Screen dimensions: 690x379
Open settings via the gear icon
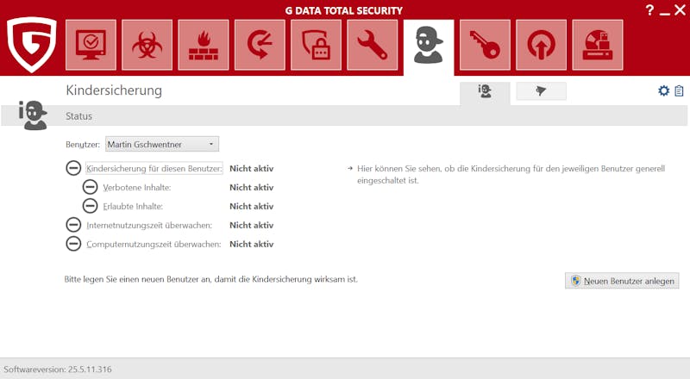[663, 90]
